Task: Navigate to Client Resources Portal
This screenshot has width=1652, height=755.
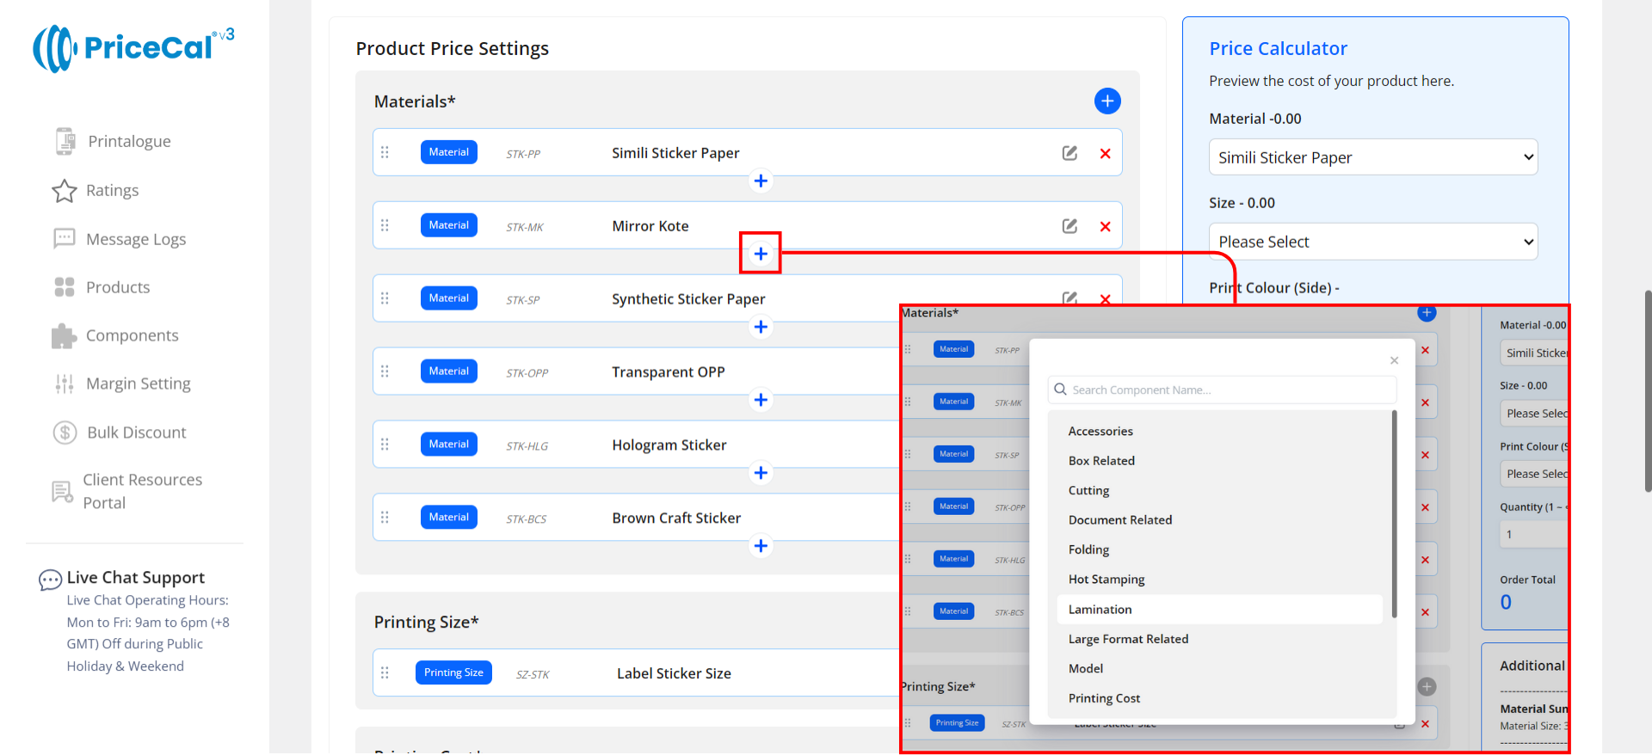Action: 142,491
